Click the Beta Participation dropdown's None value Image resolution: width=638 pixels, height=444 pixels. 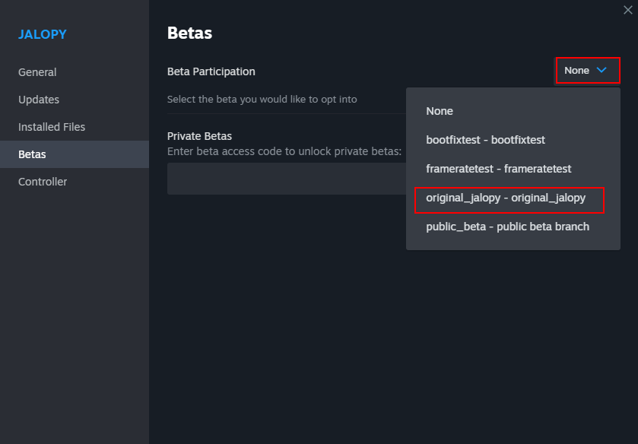tap(577, 70)
